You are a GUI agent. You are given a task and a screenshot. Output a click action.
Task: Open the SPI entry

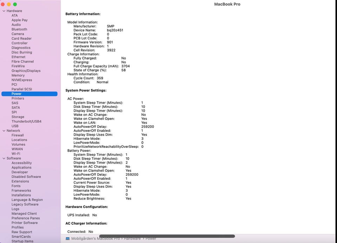(14, 112)
